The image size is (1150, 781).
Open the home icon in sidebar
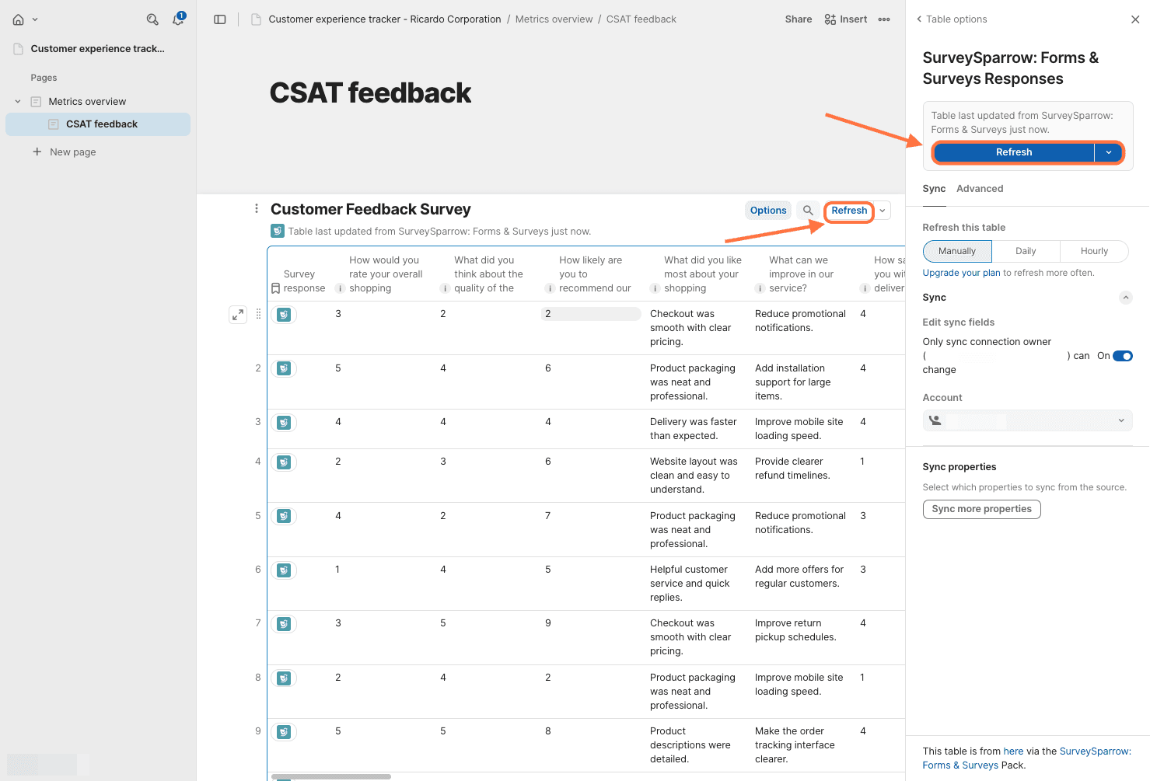pos(19,19)
